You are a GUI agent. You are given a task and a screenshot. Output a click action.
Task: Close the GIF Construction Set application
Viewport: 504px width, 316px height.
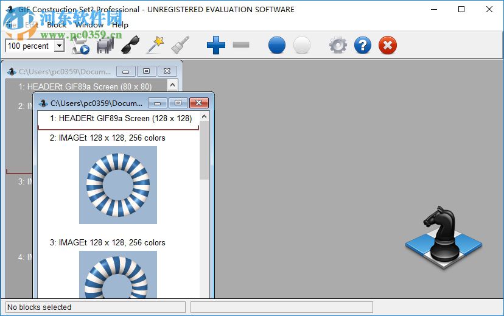(489, 9)
